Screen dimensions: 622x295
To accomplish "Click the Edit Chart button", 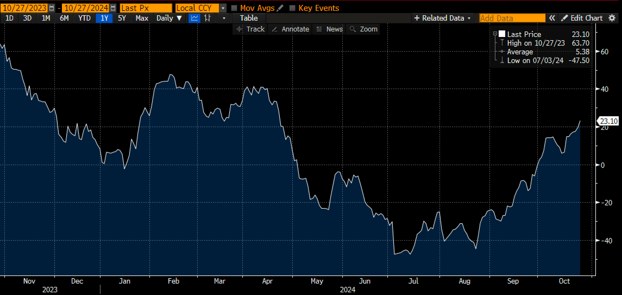I will click(582, 18).
